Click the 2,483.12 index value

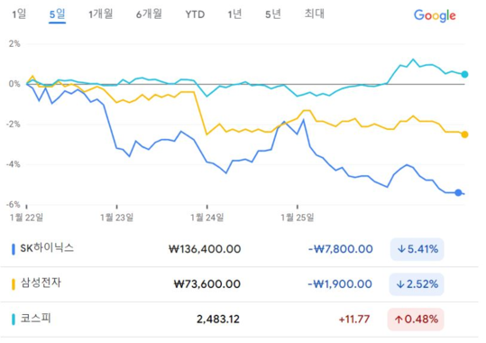pos(218,320)
